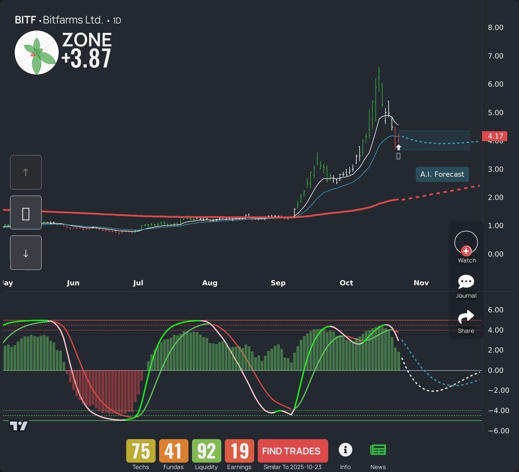Image resolution: width=519 pixels, height=472 pixels.
Task: Click the Aug label on time axis
Action: (x=210, y=283)
